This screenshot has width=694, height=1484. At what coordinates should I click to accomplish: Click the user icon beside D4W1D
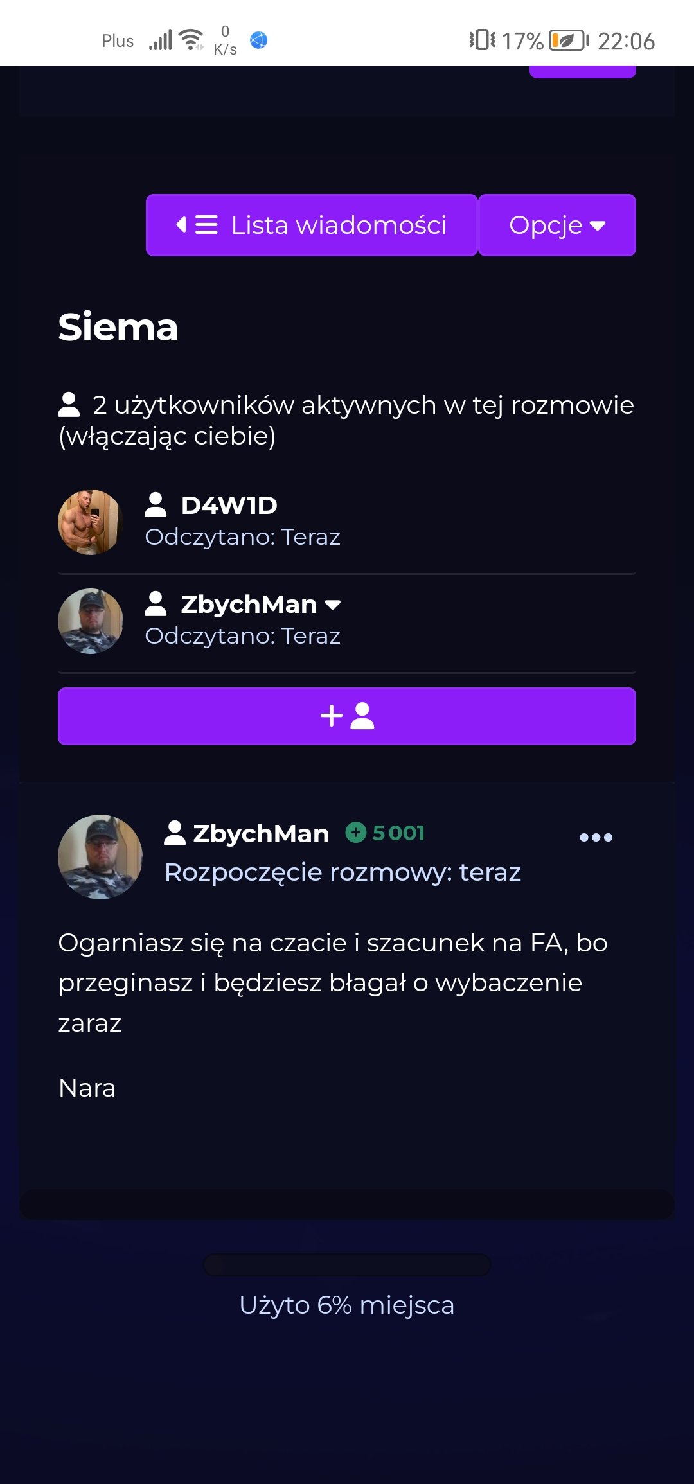[x=156, y=505]
